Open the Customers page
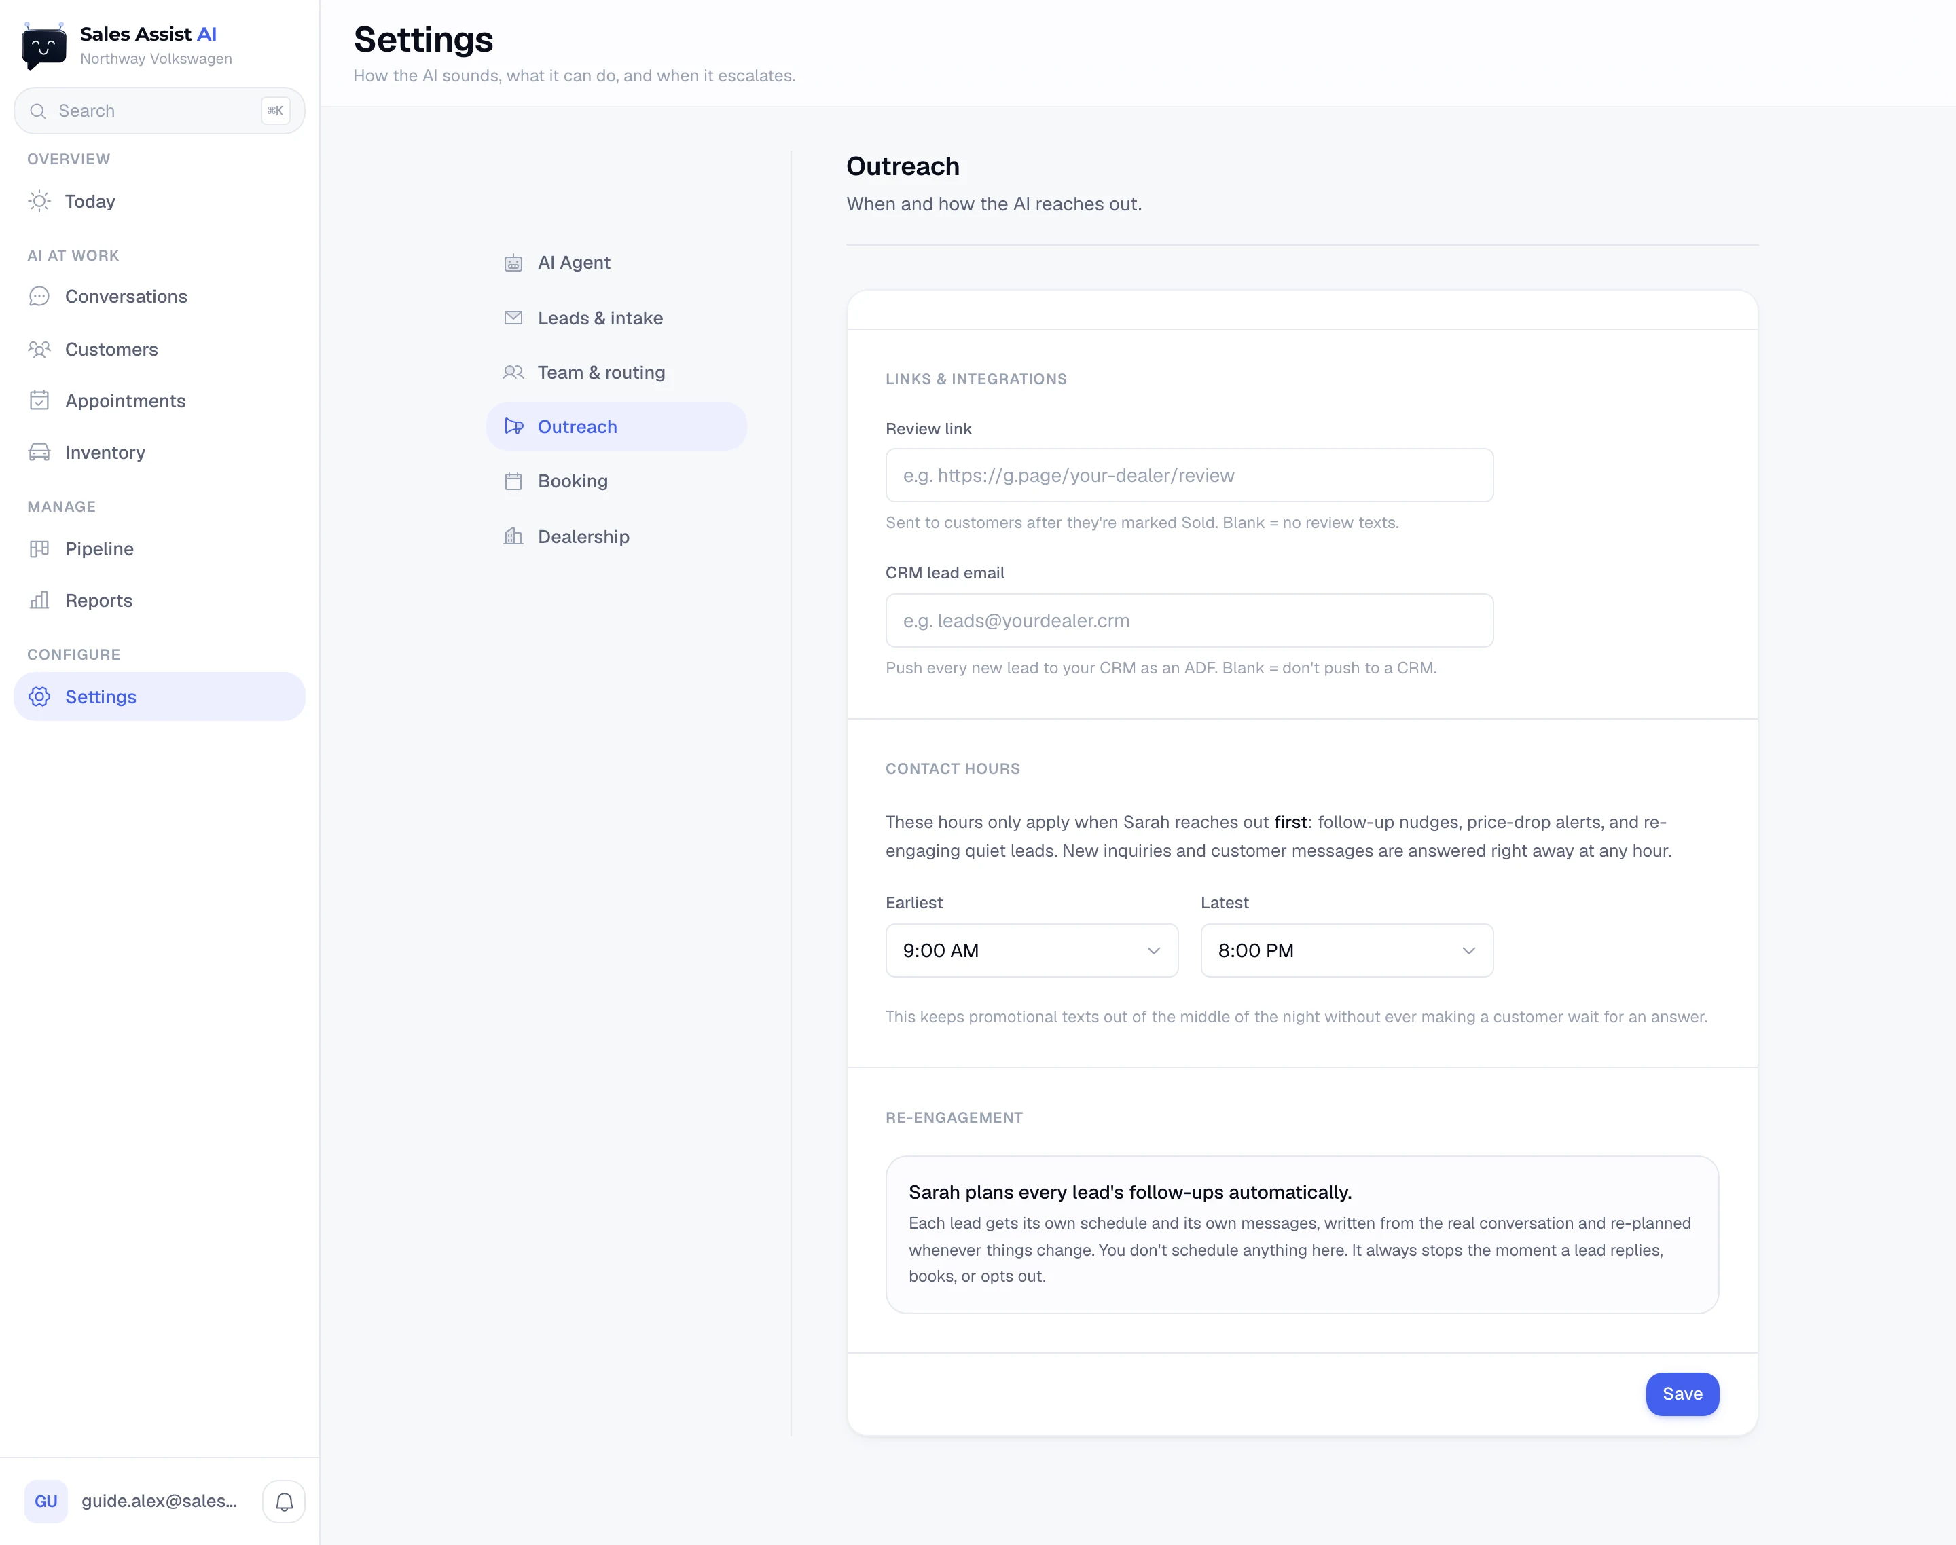Screen dimensions: 1956x1545 (x=160, y=349)
